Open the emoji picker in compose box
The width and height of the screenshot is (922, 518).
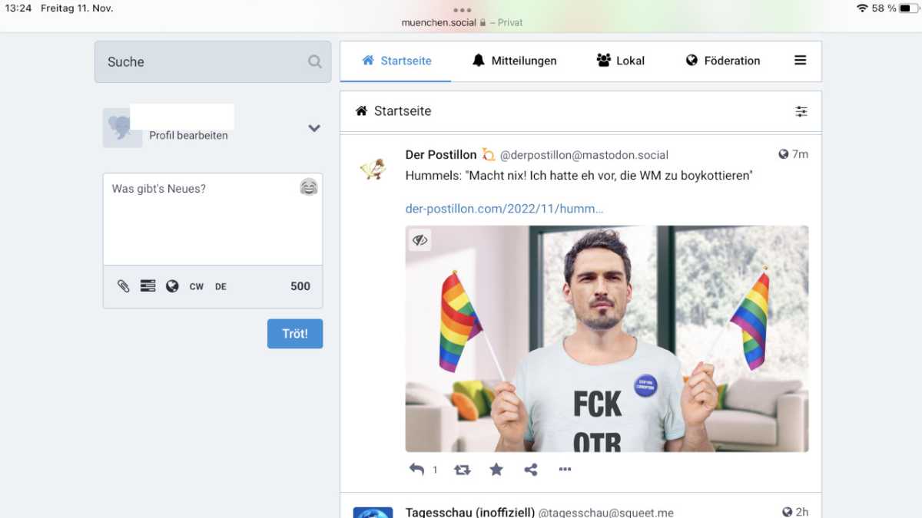(309, 186)
